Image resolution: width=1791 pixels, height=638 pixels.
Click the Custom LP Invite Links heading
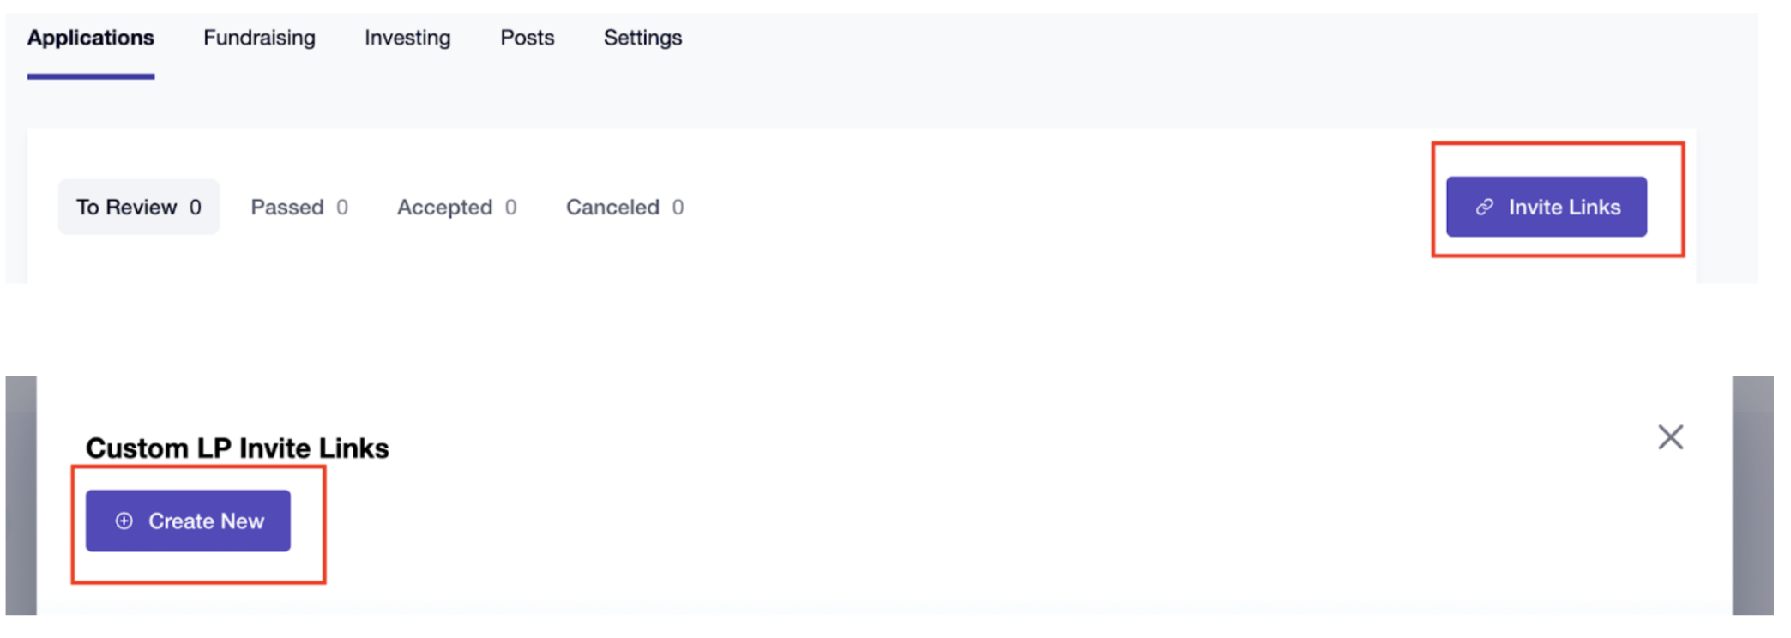pos(238,448)
